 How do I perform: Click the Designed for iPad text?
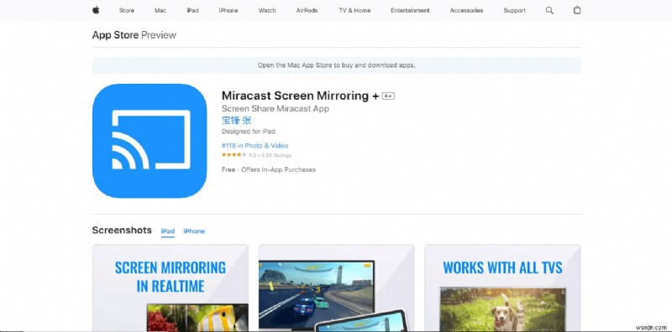click(x=248, y=132)
